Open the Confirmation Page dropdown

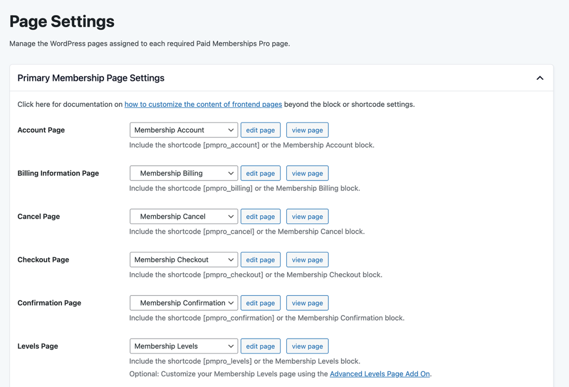pyautogui.click(x=183, y=302)
